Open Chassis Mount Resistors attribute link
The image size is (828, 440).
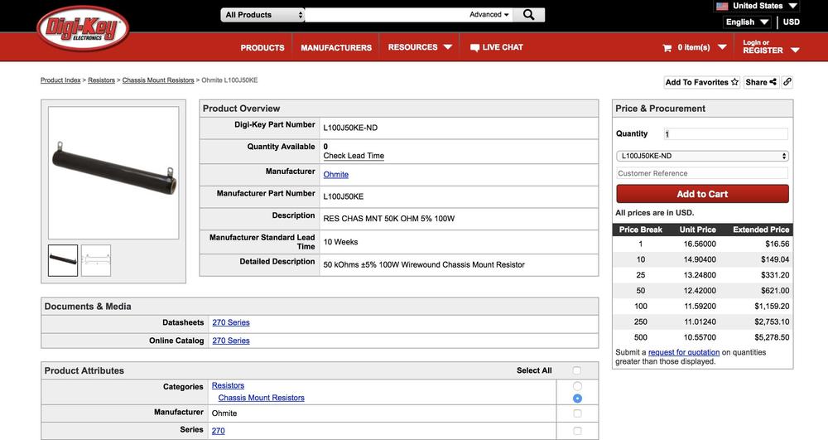coord(262,398)
